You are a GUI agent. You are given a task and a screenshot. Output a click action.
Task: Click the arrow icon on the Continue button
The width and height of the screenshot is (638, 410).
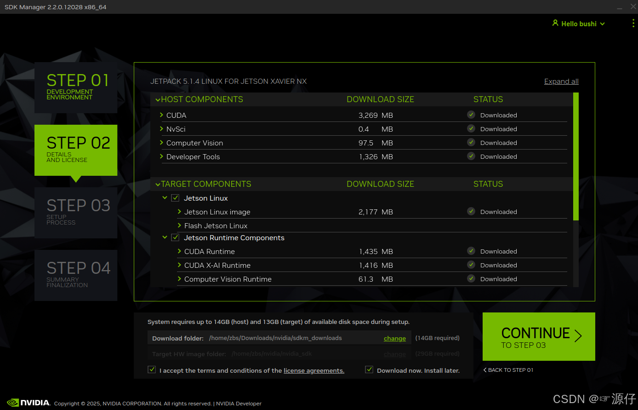pyautogui.click(x=578, y=336)
